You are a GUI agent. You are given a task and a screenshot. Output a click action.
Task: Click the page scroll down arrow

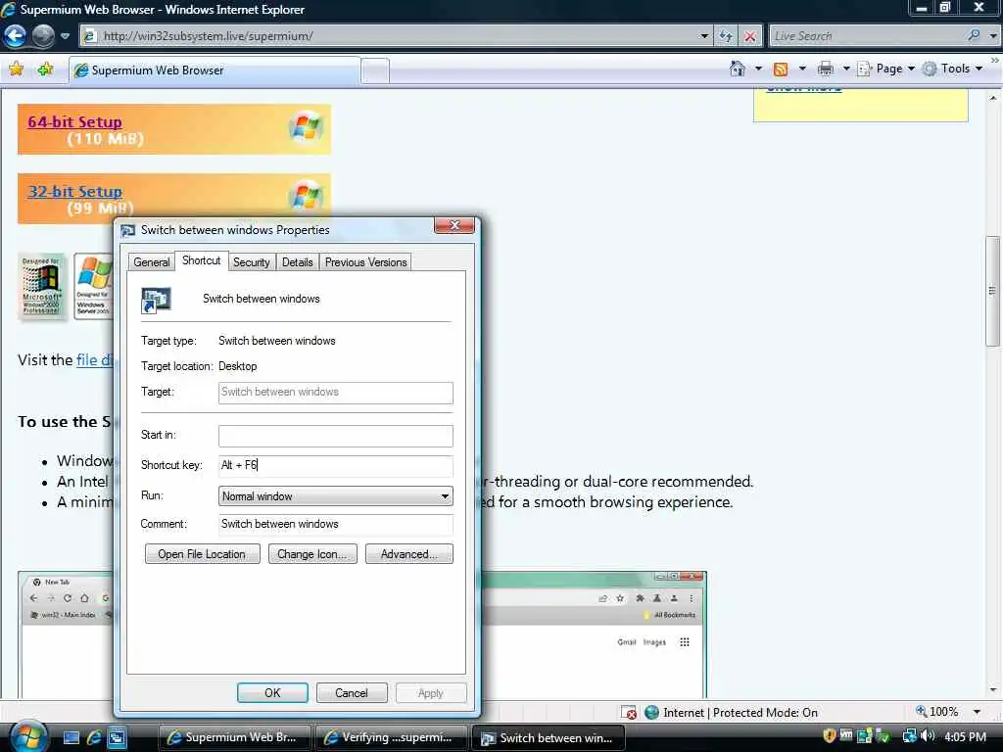993,690
